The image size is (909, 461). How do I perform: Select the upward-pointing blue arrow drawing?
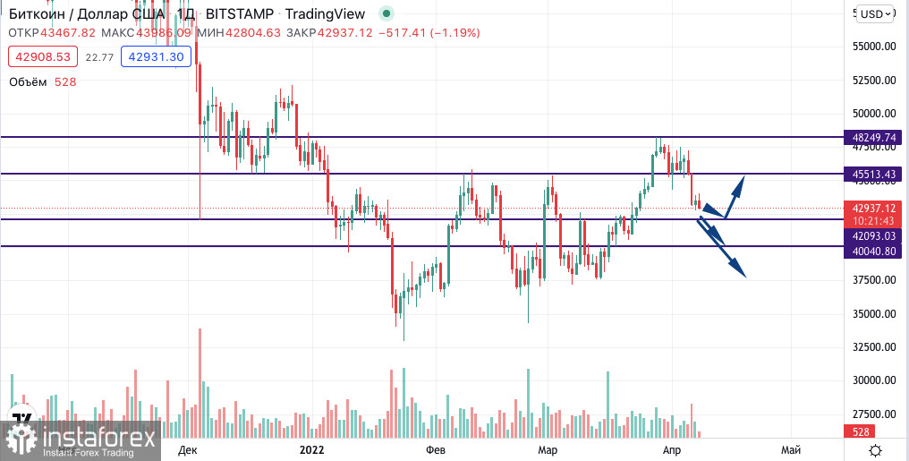coord(735,192)
